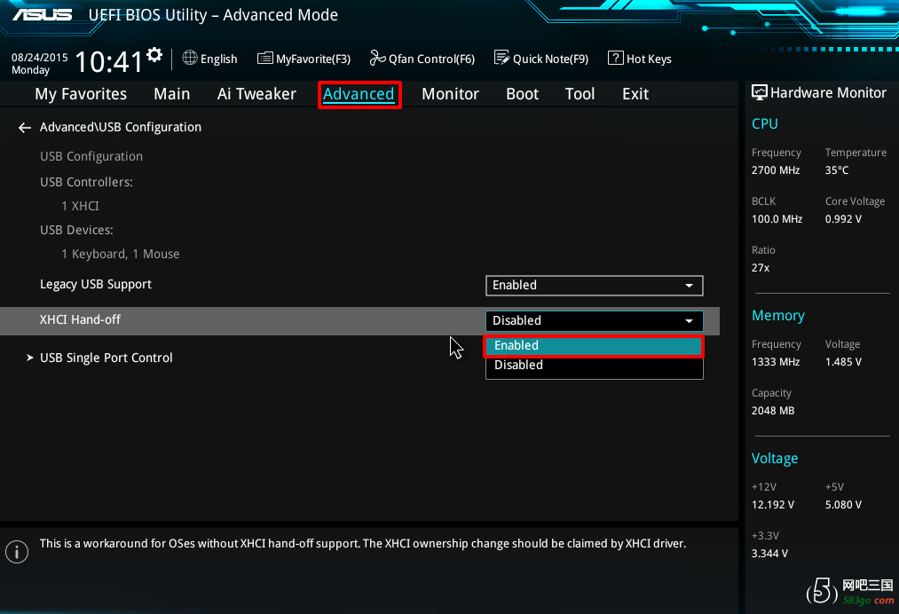
Task: Open Quick Note(F9)
Action: pyautogui.click(x=541, y=59)
